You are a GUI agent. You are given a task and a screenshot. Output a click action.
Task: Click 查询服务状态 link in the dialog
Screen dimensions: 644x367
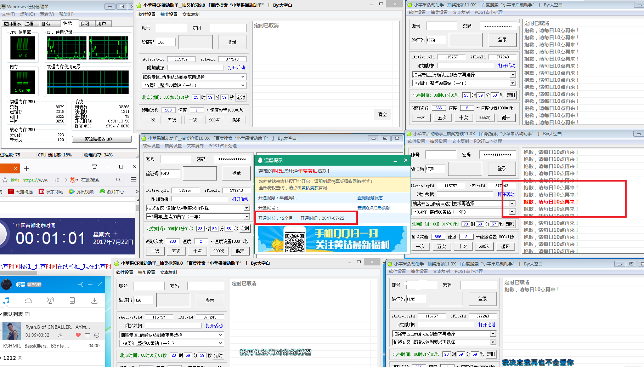[x=370, y=198]
